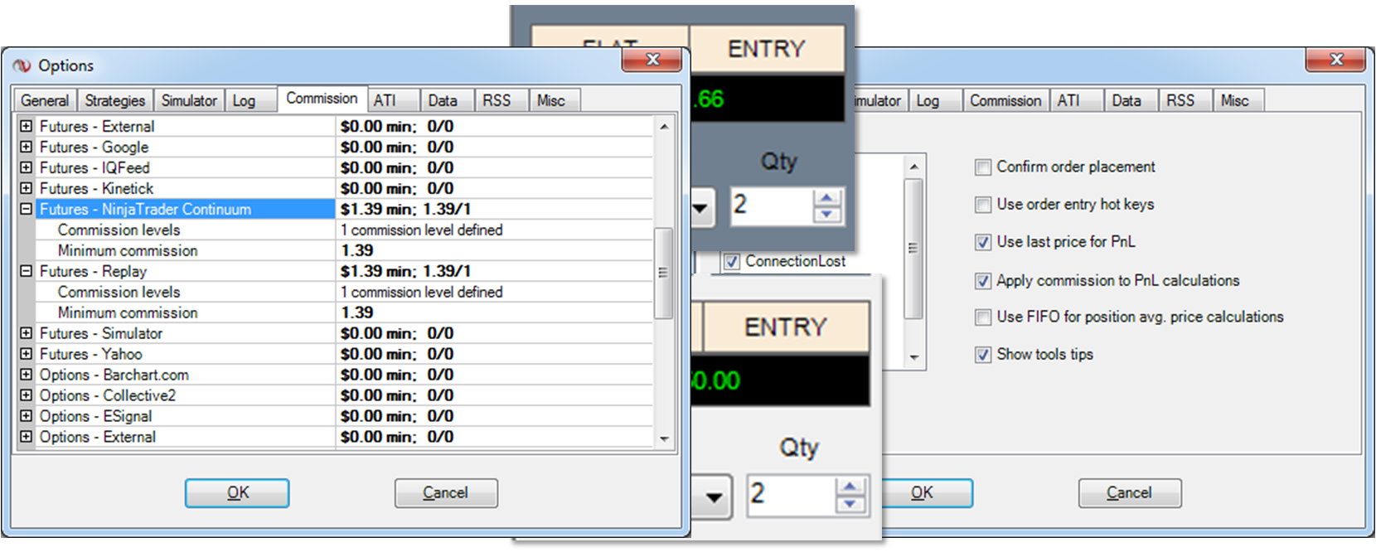1376x552 pixels.
Task: Click Cancel in the right Options window
Action: tap(1130, 493)
